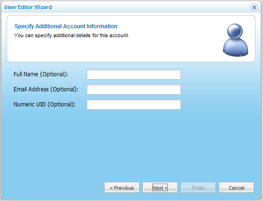Click the Full Name input field
This screenshot has width=263, height=201.
coord(134,74)
